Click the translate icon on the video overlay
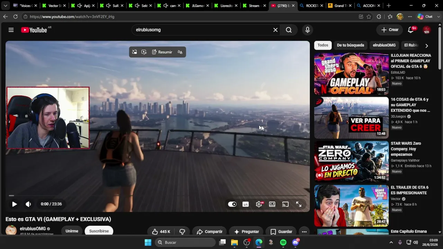Viewport: 443px width, 249px height. coord(180,52)
